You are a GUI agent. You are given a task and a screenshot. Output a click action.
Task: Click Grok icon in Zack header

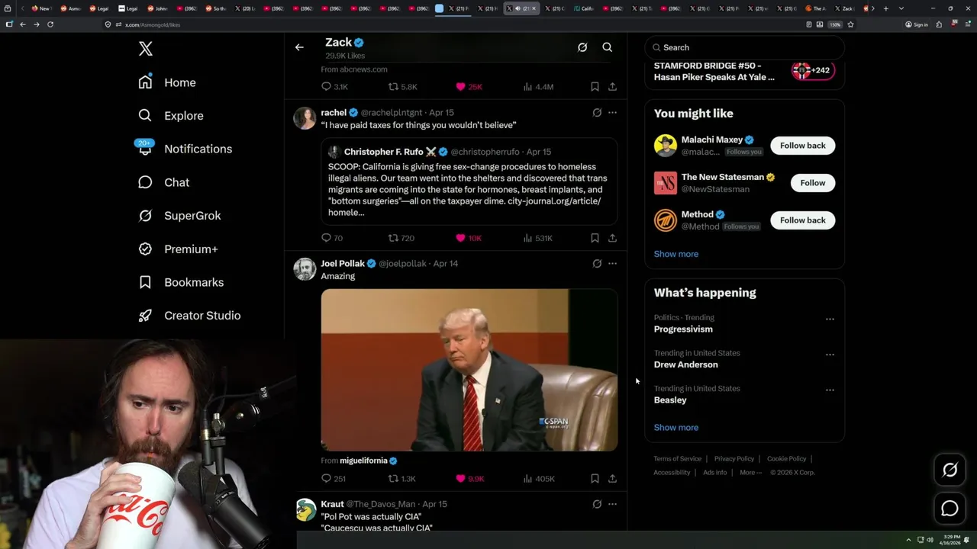582,47
